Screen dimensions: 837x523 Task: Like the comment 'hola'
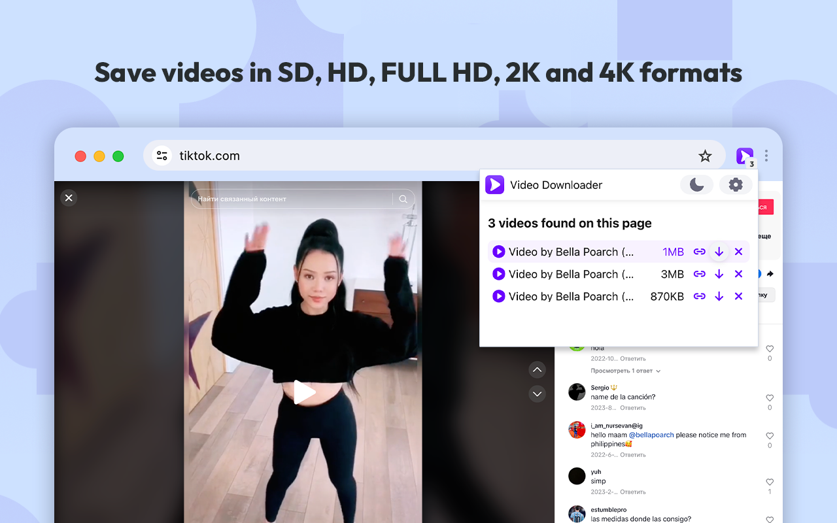770,349
